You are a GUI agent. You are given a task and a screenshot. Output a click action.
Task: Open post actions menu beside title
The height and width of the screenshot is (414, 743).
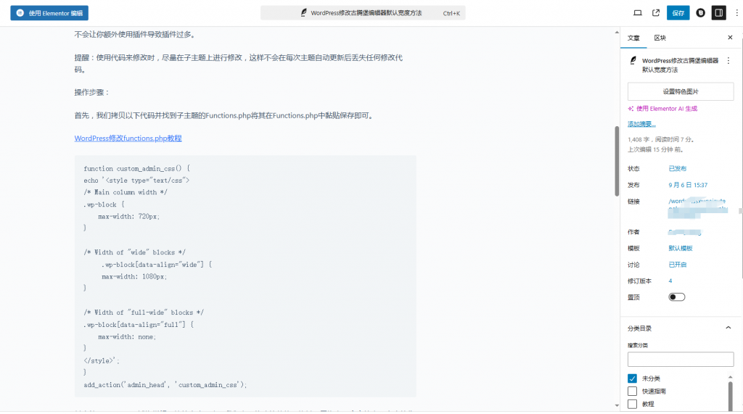728,61
